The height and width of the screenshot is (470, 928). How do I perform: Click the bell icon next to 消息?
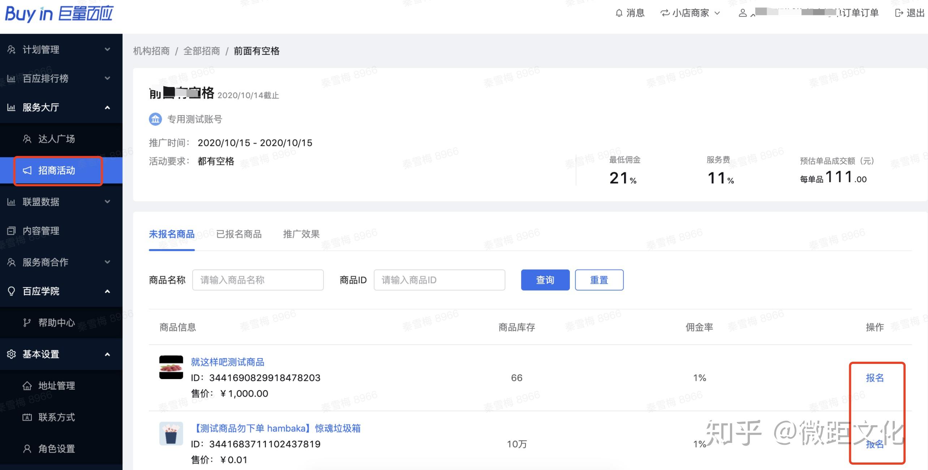tap(619, 13)
